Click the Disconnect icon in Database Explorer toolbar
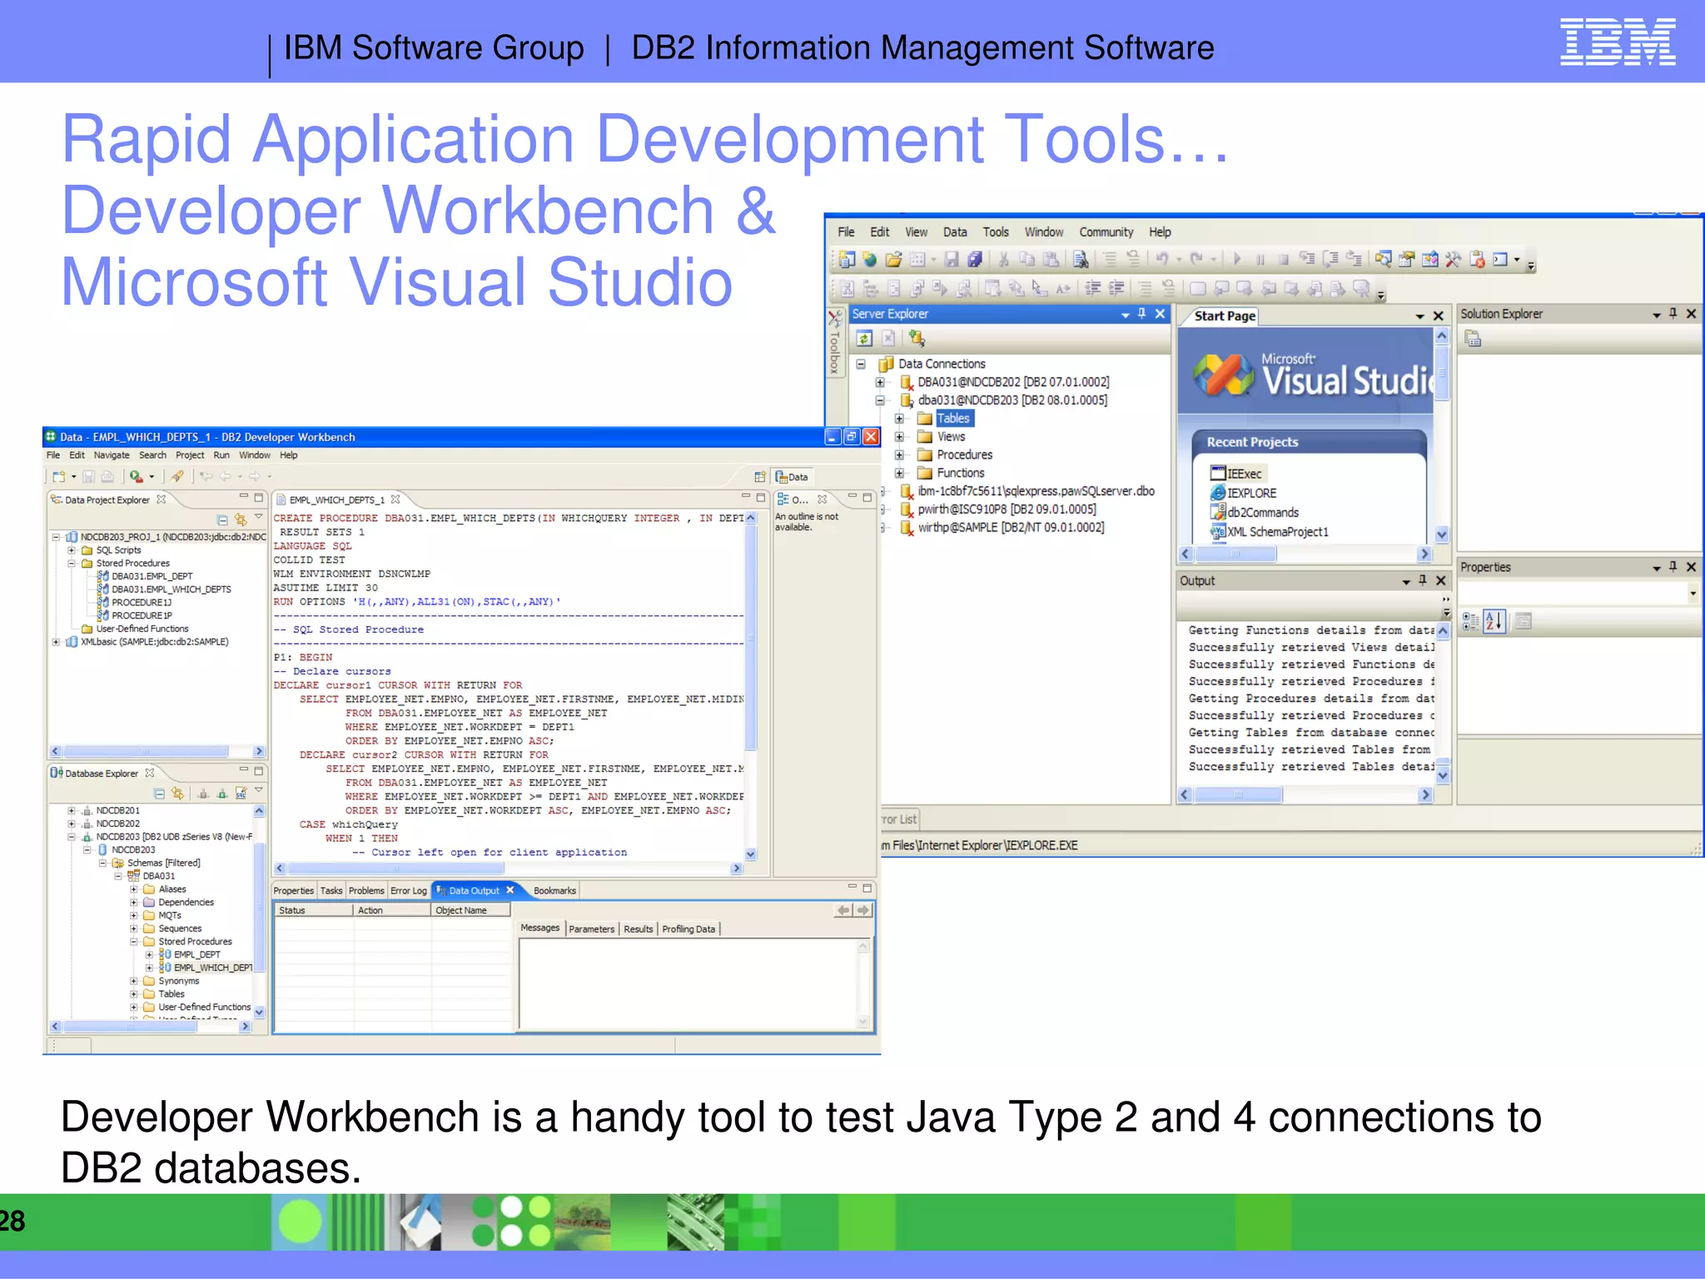This screenshot has width=1705, height=1279. coord(202,794)
